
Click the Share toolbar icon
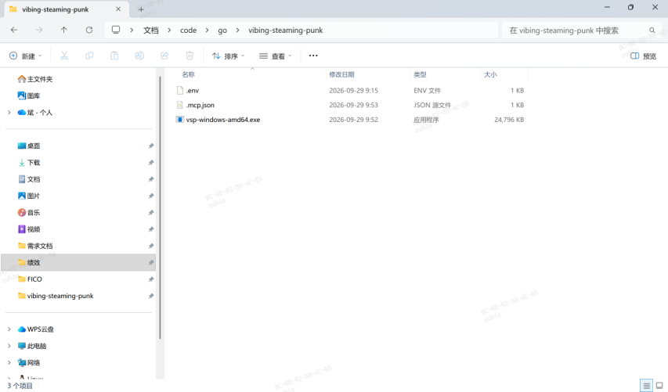click(x=164, y=56)
